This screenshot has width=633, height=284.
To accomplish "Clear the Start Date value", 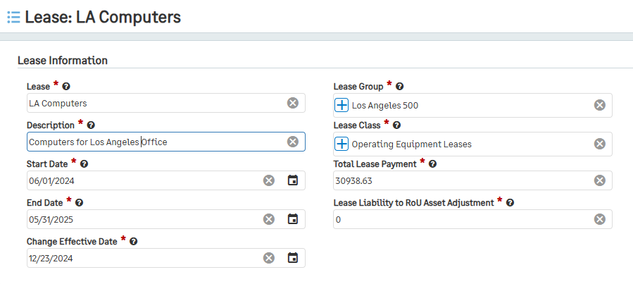I will tap(269, 180).
